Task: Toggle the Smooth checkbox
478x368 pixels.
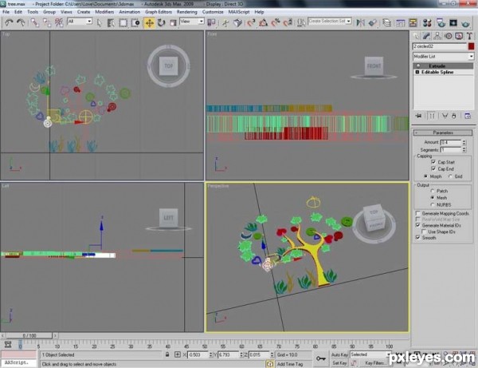Action: tap(418, 237)
